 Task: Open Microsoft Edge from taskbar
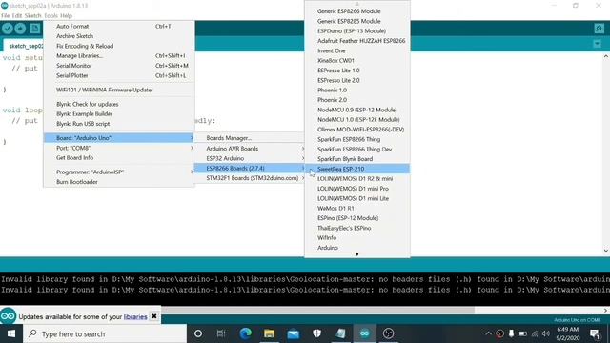246,333
